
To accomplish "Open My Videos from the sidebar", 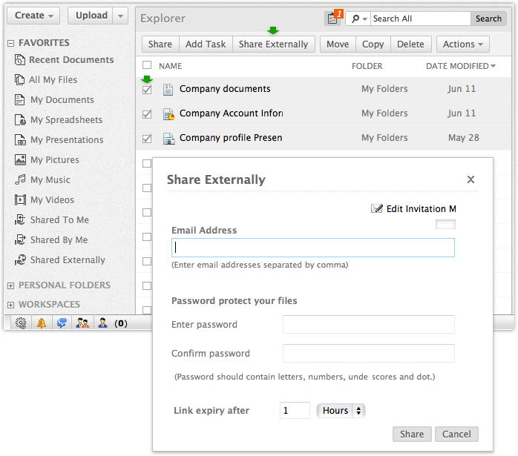I will 52,200.
